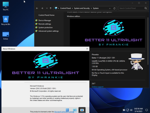Select Control Panel in breadcrumb path
The width and height of the screenshot is (150, 113).
coord(65,8)
